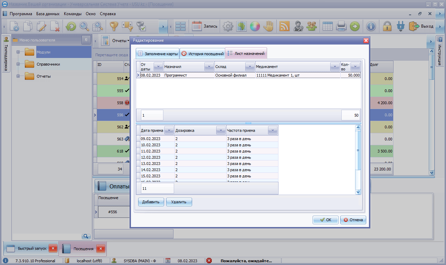
Task: Click the printer icon
Action: (x=341, y=26)
